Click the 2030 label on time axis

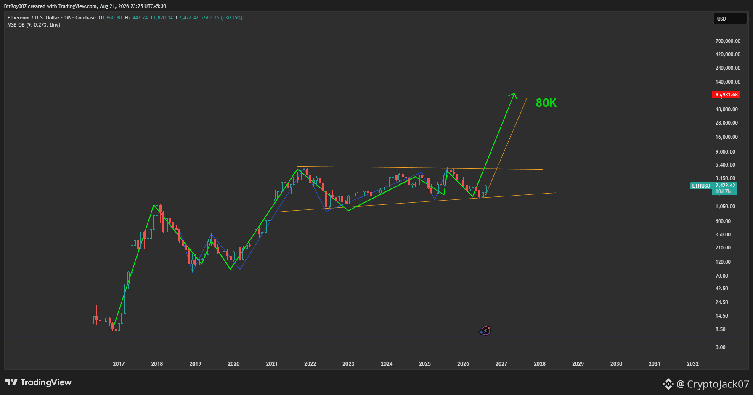(x=616, y=364)
